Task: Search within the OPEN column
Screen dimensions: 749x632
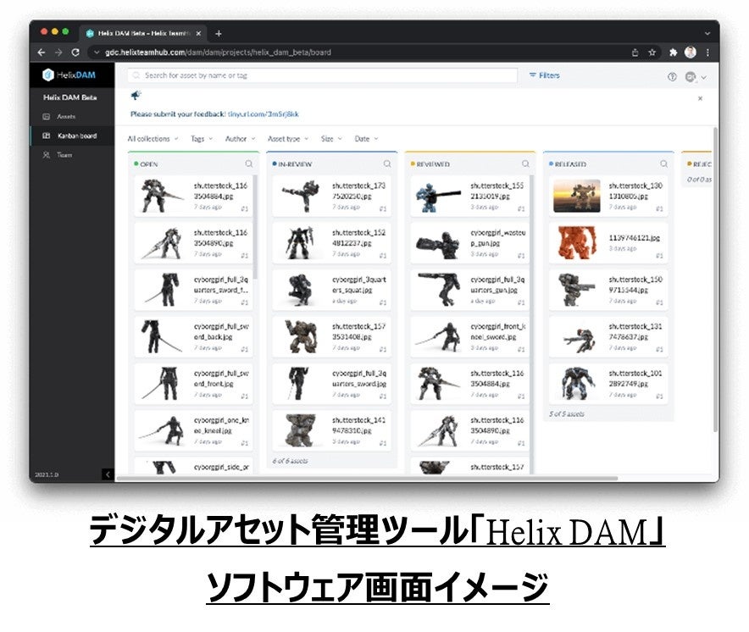Action: pos(249,164)
